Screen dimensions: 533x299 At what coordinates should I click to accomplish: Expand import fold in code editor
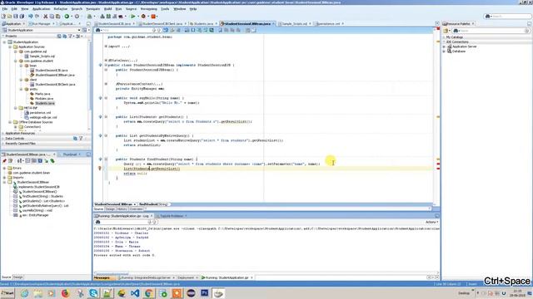pyautogui.click(x=106, y=47)
